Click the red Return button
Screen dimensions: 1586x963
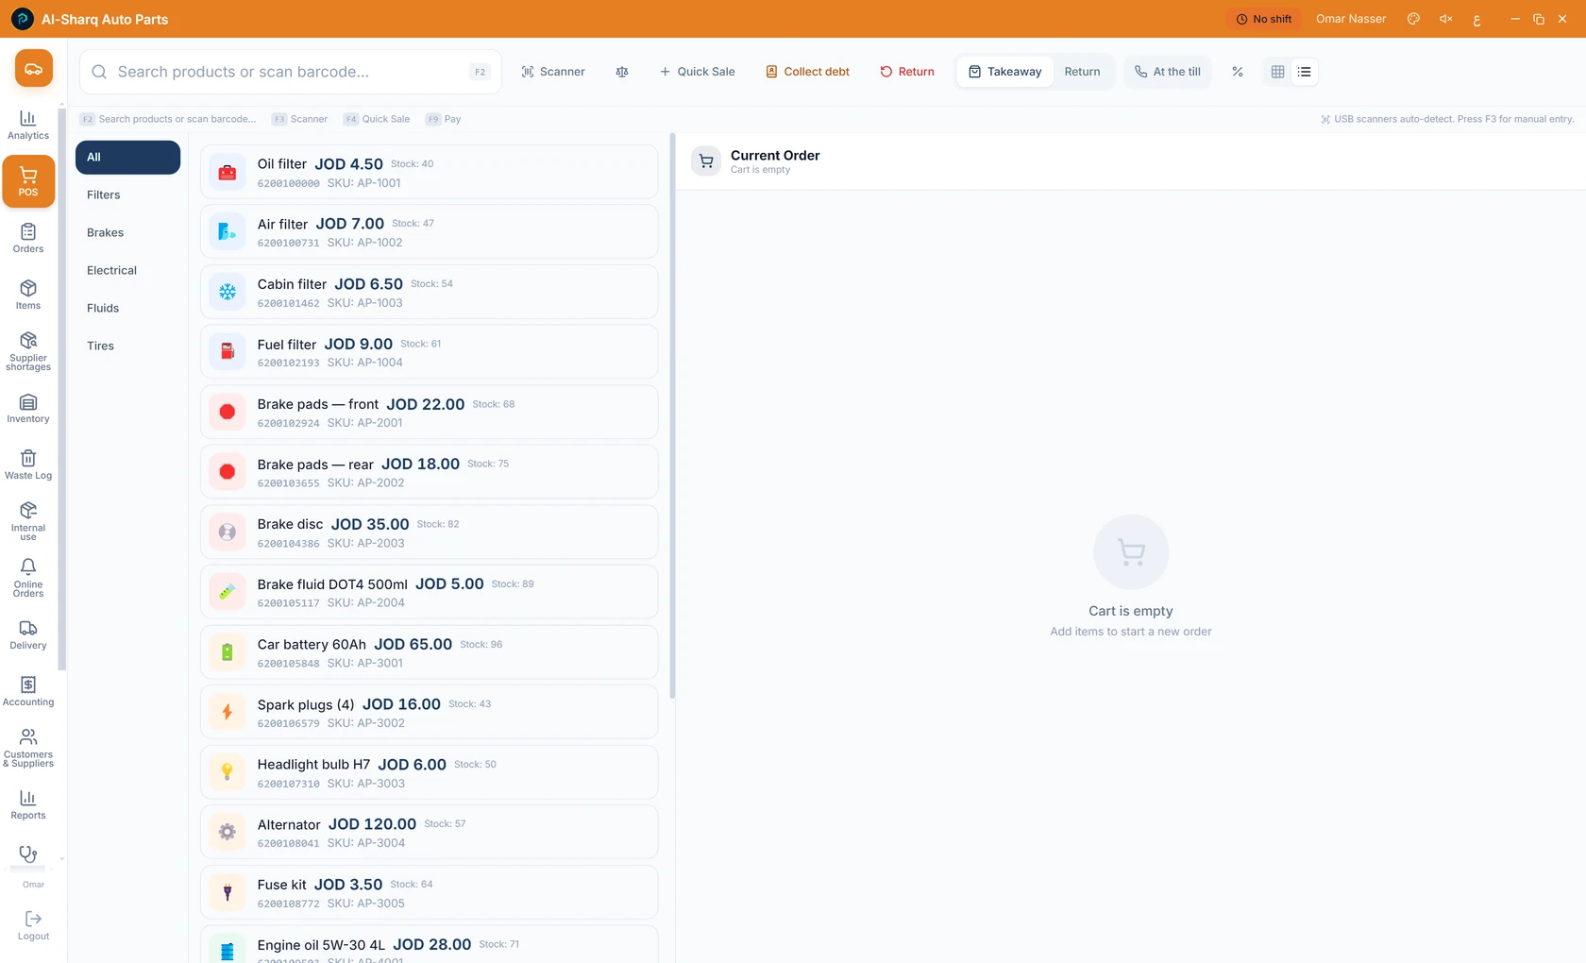(x=907, y=72)
